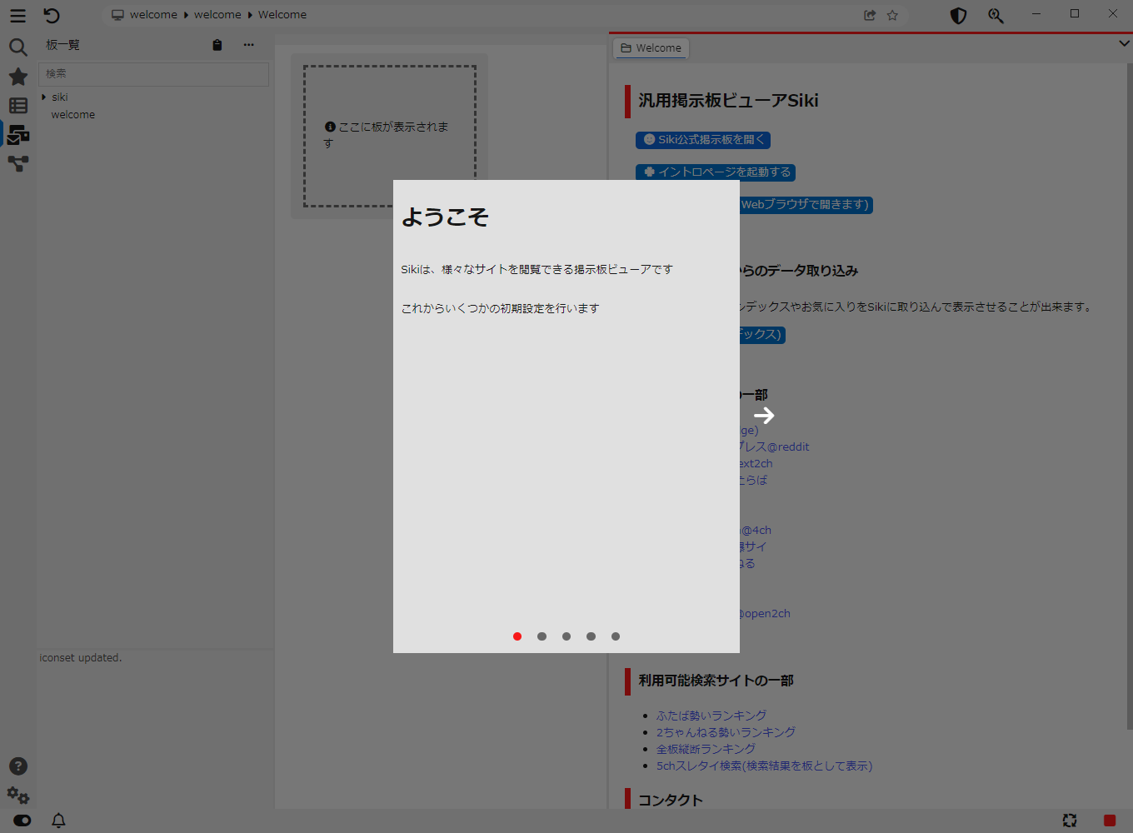Open the tree view icon below the mail icon
The width and height of the screenshot is (1133, 833).
(x=17, y=163)
